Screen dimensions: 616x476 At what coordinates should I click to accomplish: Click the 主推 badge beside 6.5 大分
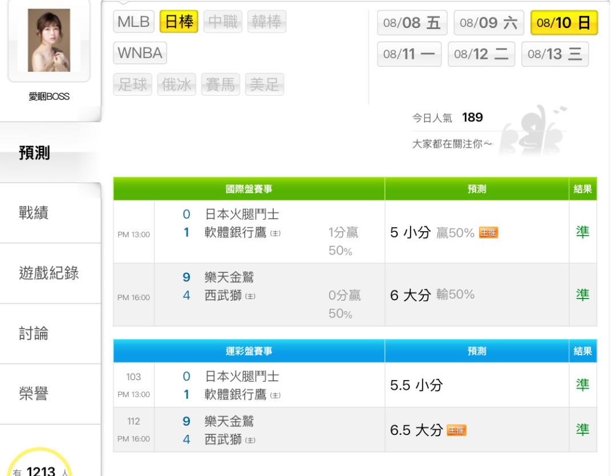point(456,430)
